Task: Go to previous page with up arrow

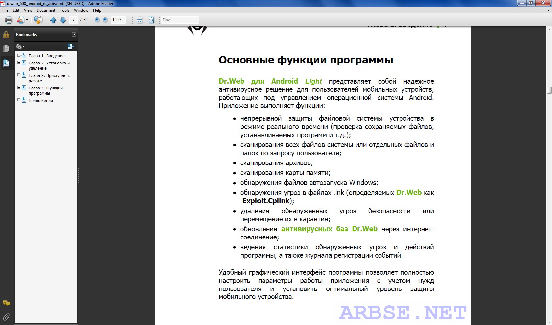Action: pyautogui.click(x=53, y=20)
